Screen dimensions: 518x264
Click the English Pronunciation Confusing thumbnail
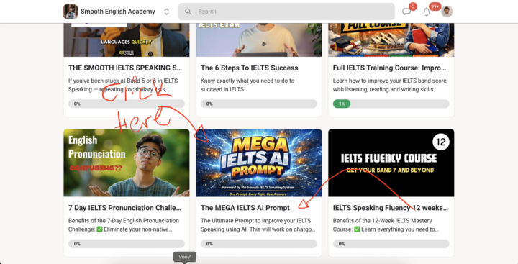(127, 163)
